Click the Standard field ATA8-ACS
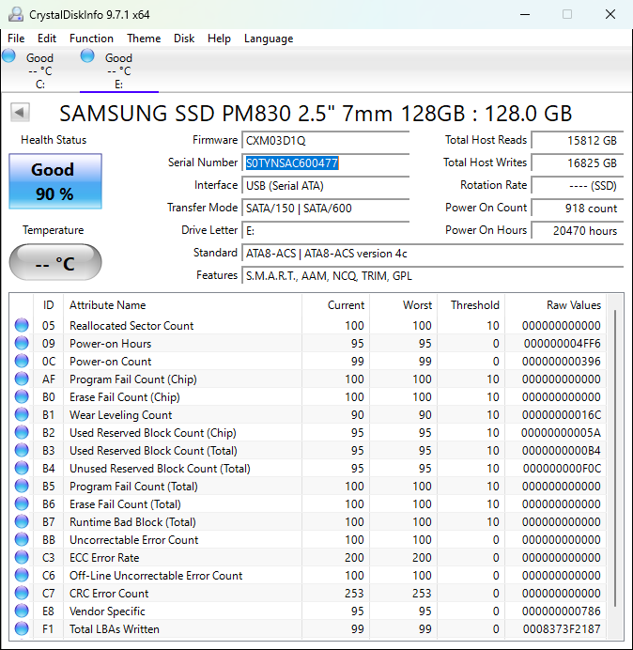 pyautogui.click(x=432, y=253)
